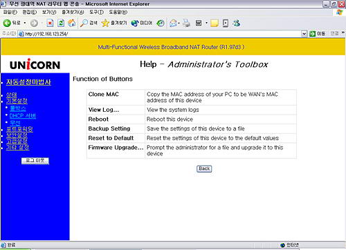346x250 pixels.
Task: Open Media globe toolbar icon
Action: [x=135, y=23]
